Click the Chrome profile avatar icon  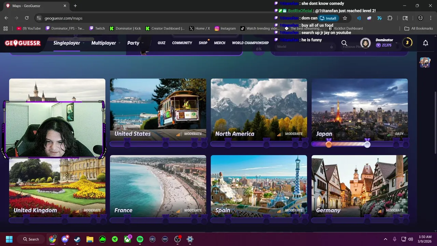click(421, 18)
